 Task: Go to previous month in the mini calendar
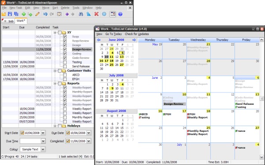(98, 40)
